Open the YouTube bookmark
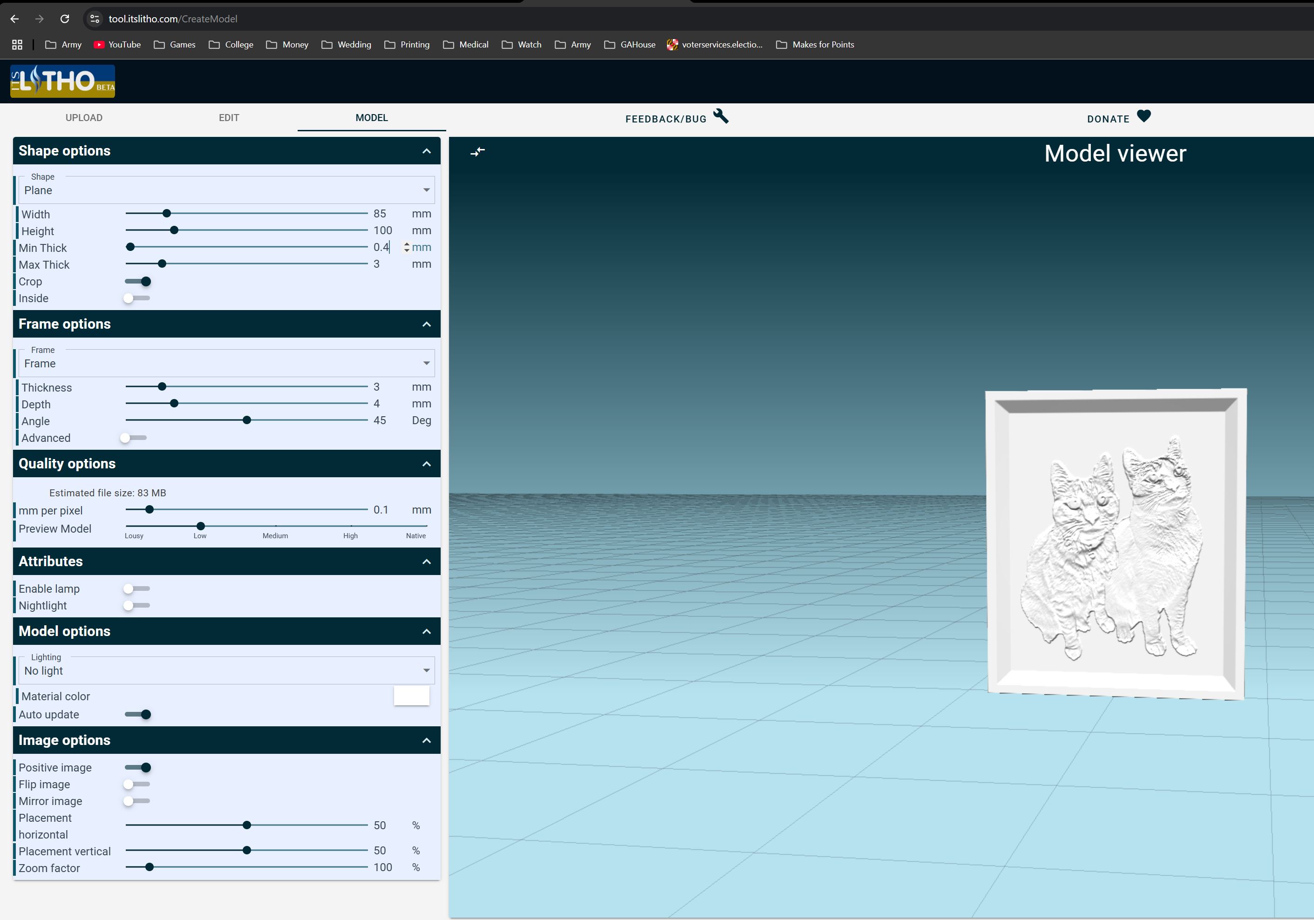1314x920 pixels. click(117, 45)
